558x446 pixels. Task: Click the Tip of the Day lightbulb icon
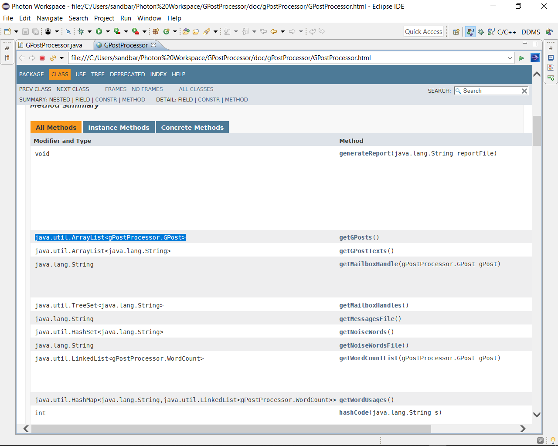point(552,440)
